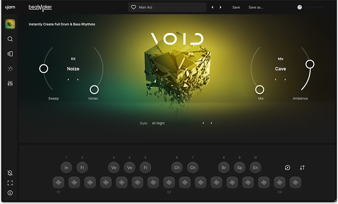Viewport: 338px width, 204px height.
Task: Click the last waveform pad after C3
Action: tap(295, 182)
